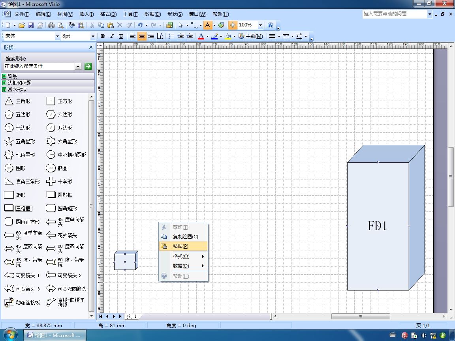Click the Research binoculars-book icon
Screen dimensions: 455x341
(x=81, y=25)
